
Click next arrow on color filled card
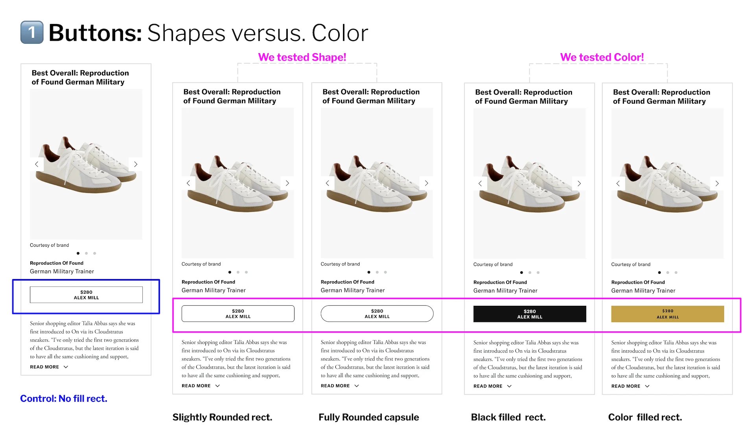click(x=717, y=183)
